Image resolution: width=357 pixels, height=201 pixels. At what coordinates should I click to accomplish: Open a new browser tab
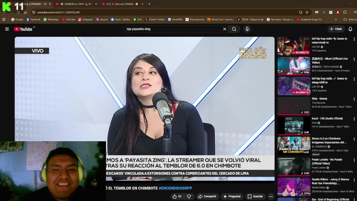[149, 4]
